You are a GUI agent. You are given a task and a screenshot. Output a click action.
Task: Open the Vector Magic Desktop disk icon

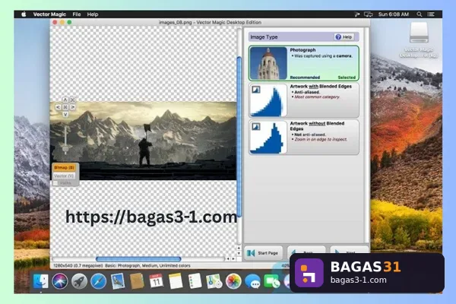(419, 33)
